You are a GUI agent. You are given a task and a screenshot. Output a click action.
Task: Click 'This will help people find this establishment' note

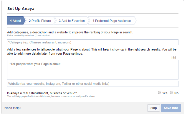(51, 96)
